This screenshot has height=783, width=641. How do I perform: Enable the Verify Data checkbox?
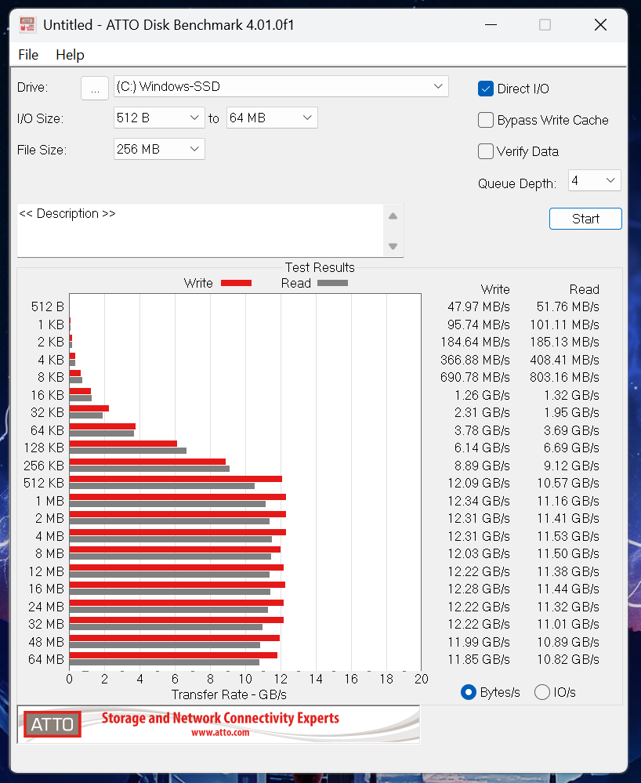pyautogui.click(x=485, y=151)
